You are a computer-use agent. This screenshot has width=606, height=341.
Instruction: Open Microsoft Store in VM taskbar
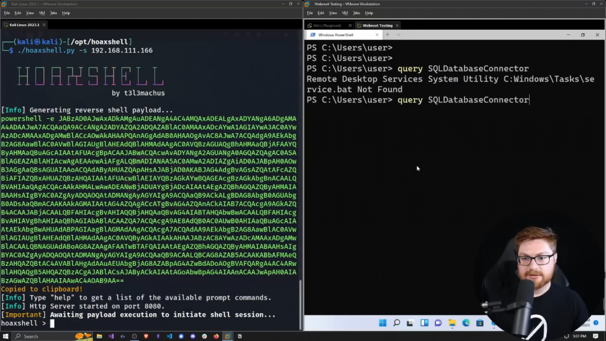pos(480,323)
